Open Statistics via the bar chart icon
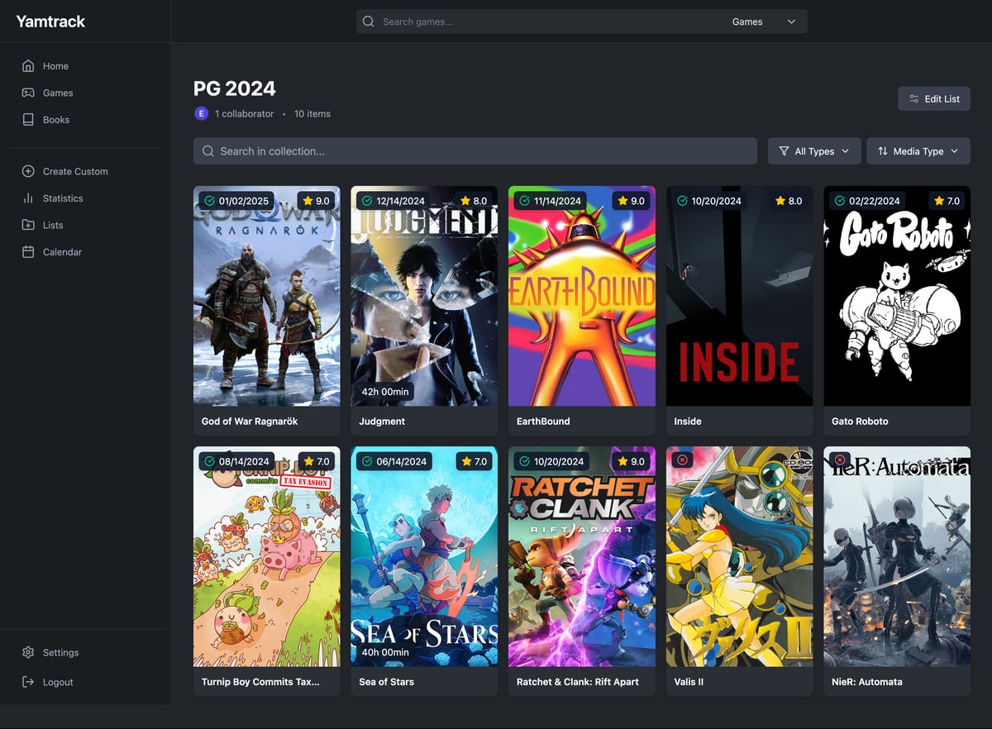 pyautogui.click(x=28, y=198)
